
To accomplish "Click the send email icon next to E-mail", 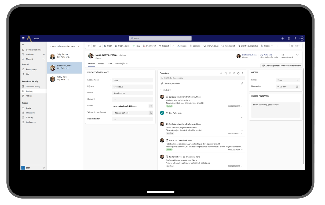I will tap(151, 106).
